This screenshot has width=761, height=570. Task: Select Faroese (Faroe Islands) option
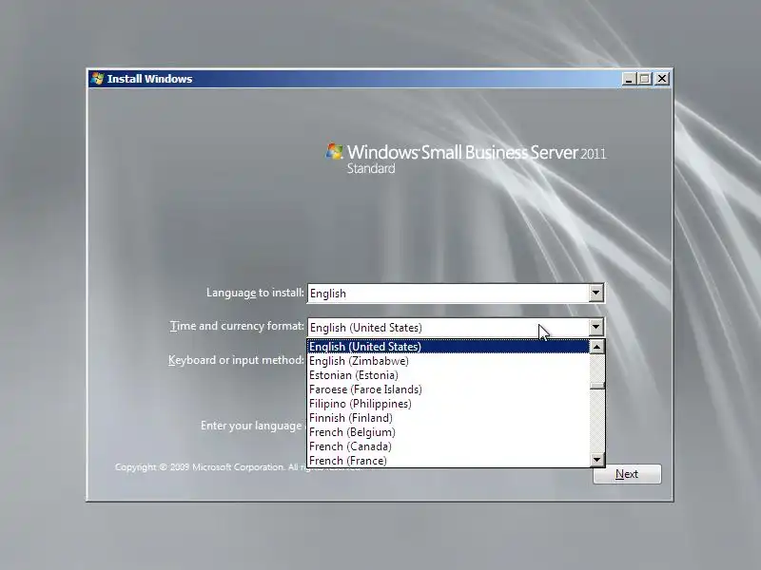[448, 389]
